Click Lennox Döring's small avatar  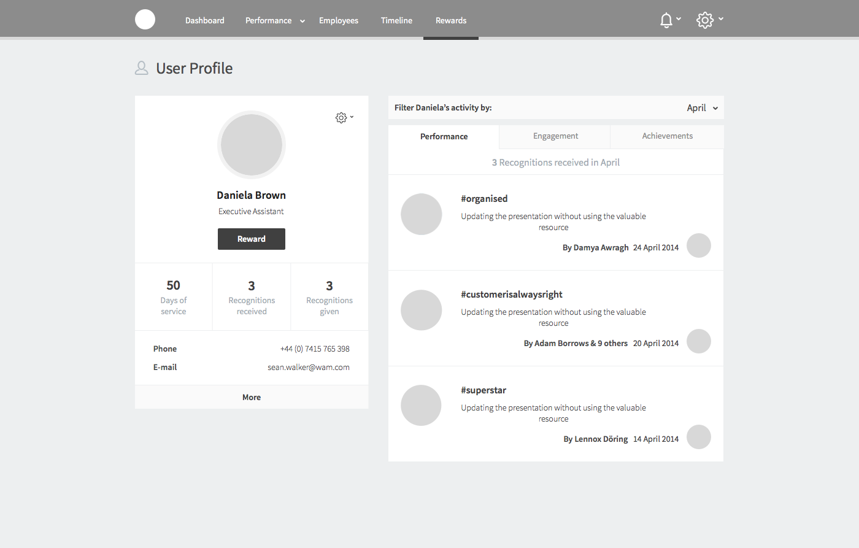(x=699, y=437)
